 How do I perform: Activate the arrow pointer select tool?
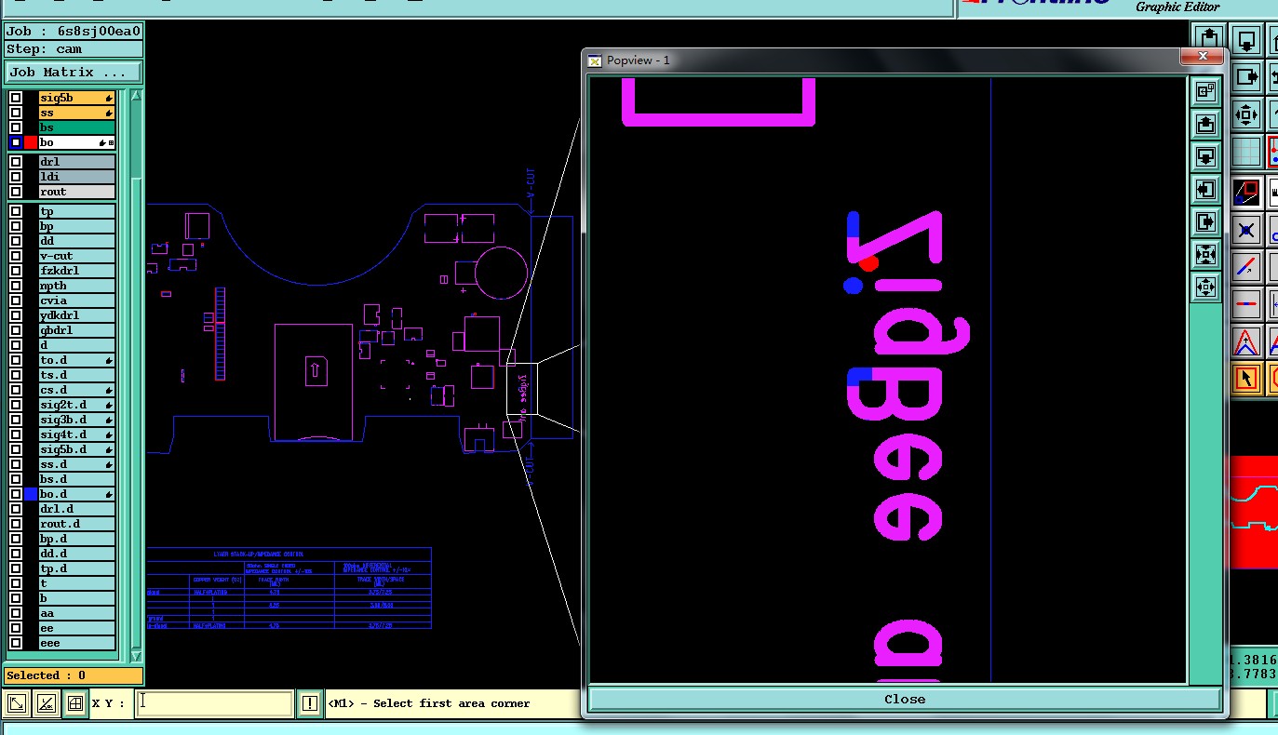tap(1247, 379)
